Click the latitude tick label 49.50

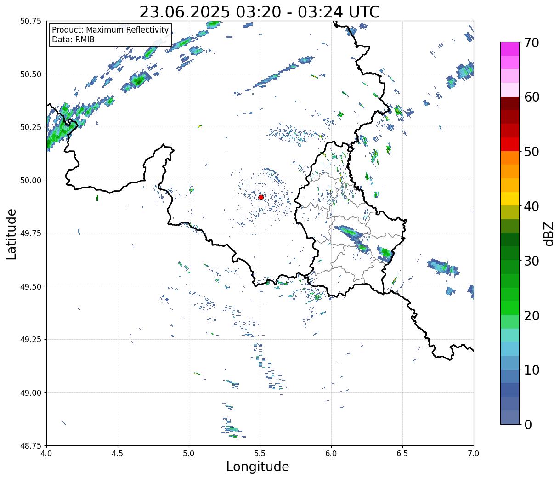(30, 286)
